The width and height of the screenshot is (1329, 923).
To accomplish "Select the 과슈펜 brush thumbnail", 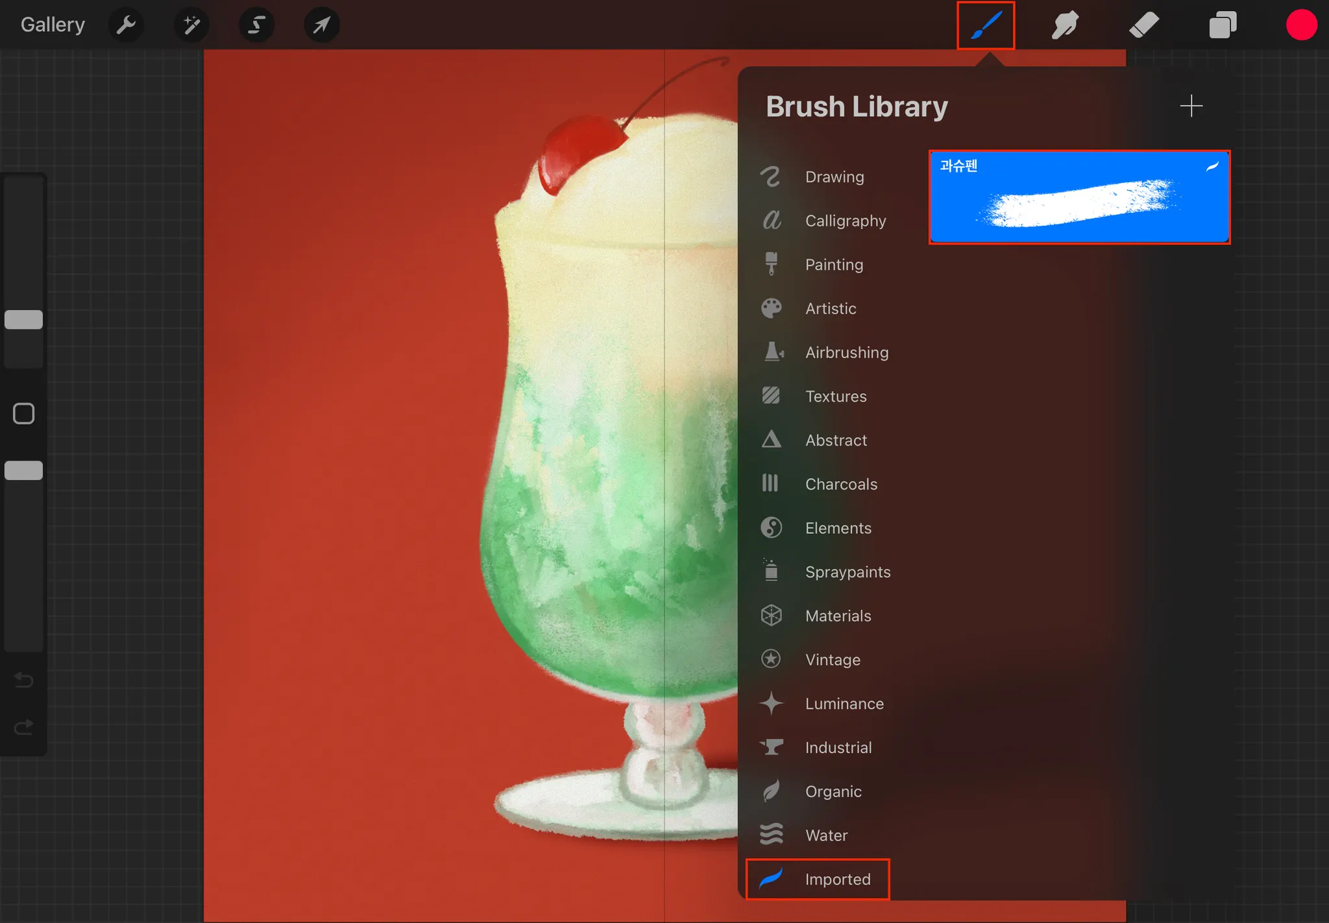I will (x=1079, y=197).
